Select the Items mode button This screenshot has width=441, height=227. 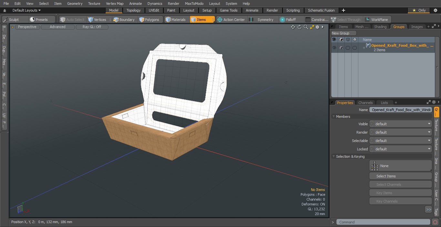click(x=202, y=20)
